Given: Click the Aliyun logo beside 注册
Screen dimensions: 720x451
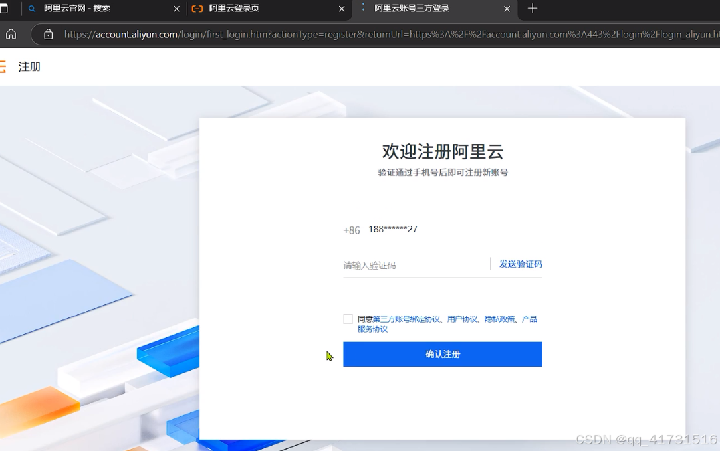Looking at the screenshot, I should (3, 66).
